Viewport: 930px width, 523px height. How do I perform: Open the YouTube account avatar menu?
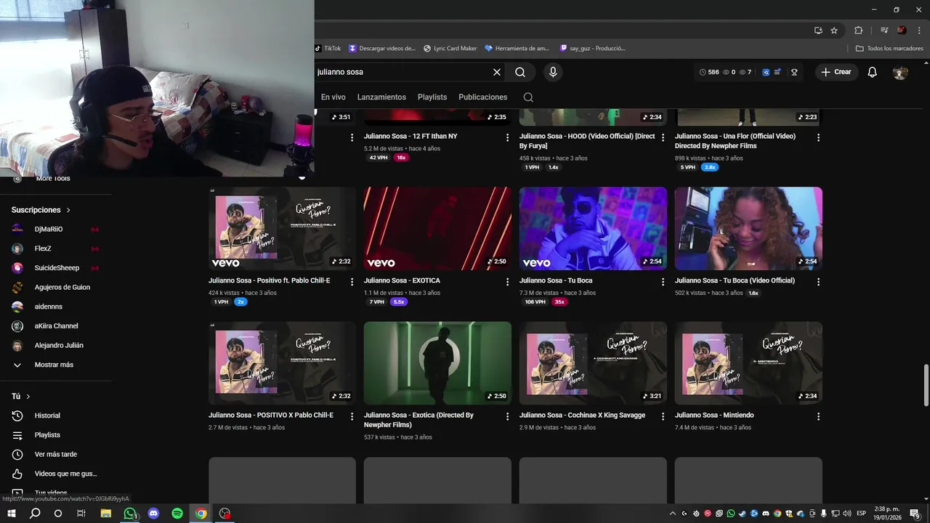tap(900, 72)
